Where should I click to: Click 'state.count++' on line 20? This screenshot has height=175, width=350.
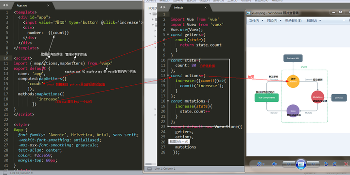coord(195,111)
